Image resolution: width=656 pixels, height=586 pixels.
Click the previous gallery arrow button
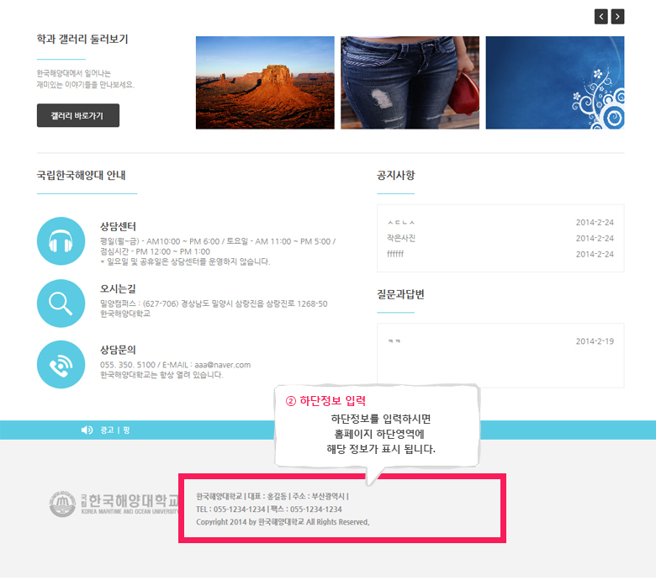[600, 17]
